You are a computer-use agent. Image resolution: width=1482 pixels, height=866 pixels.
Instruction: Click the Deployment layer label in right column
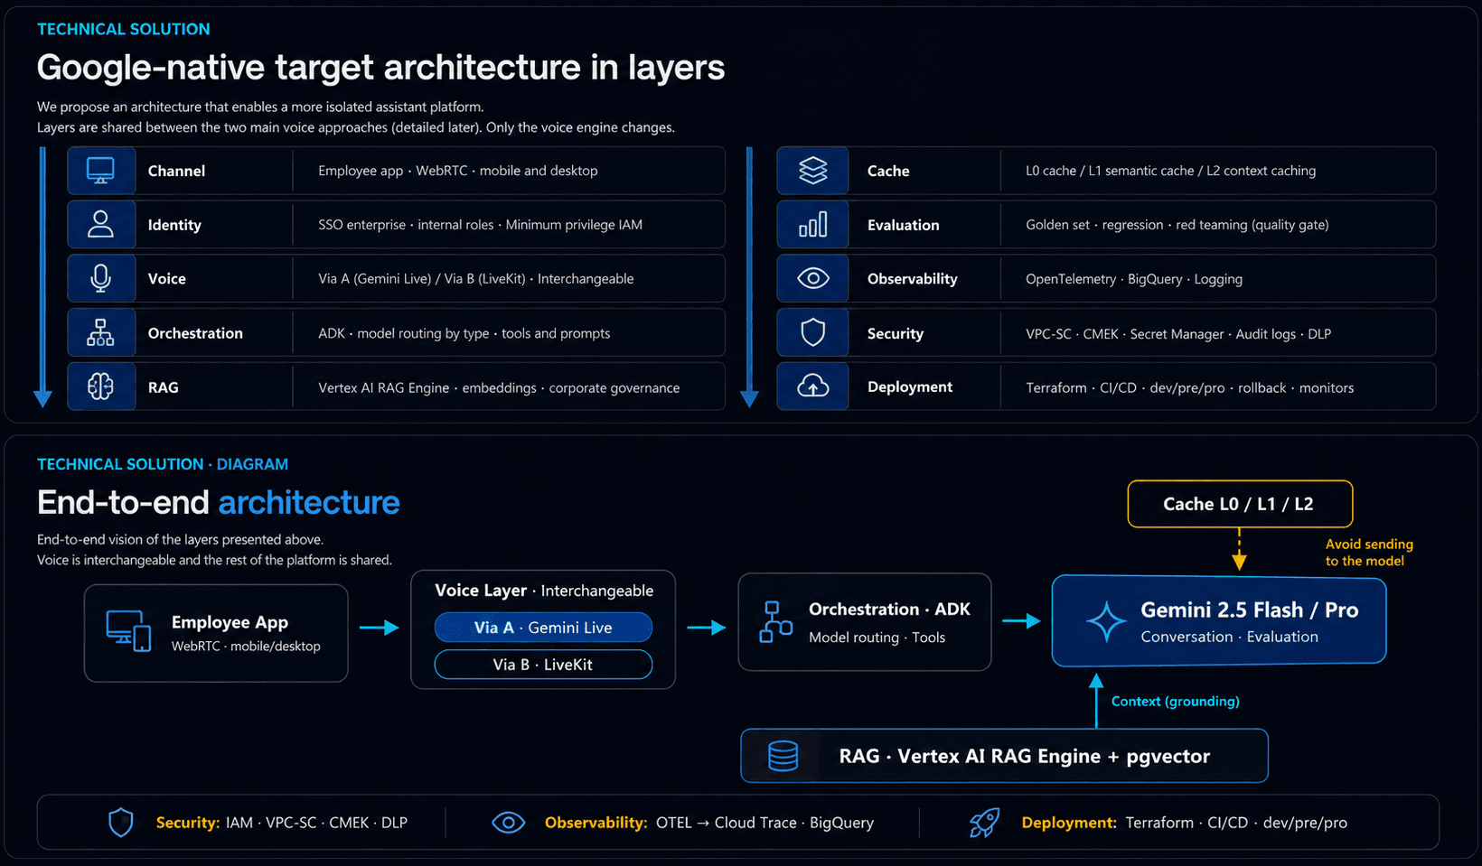(x=910, y=386)
